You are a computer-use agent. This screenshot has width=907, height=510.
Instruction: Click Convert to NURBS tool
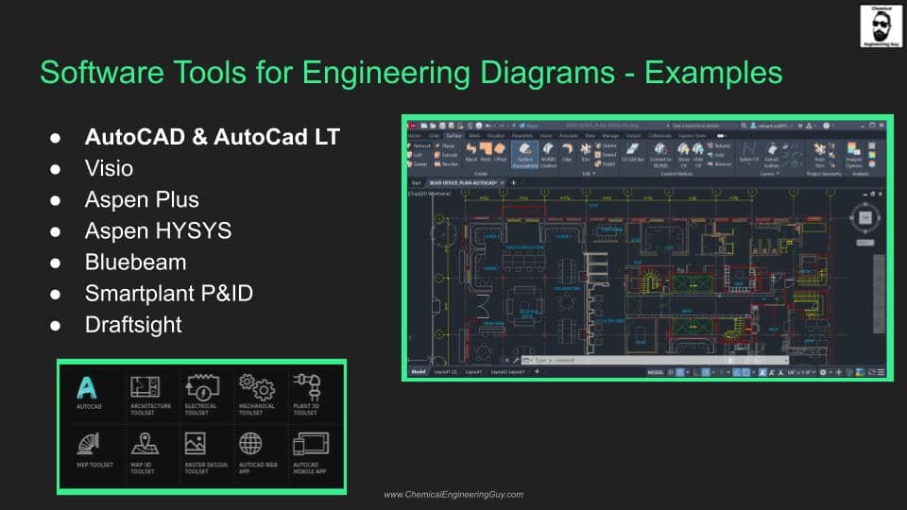pos(660,155)
